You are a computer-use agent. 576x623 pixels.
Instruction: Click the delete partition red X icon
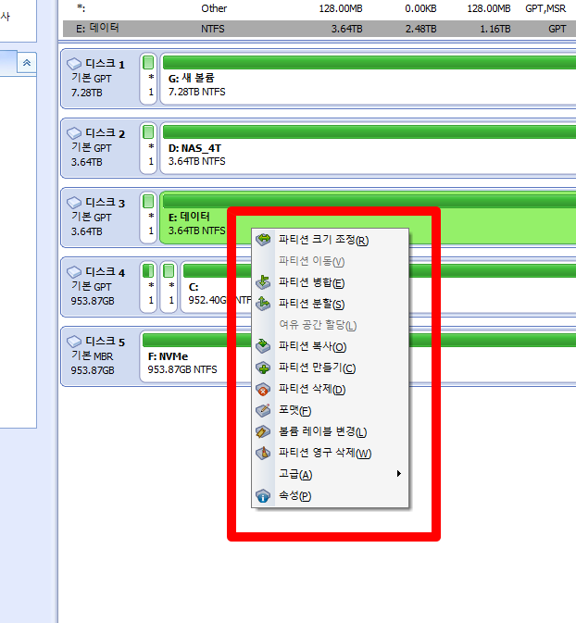(263, 389)
